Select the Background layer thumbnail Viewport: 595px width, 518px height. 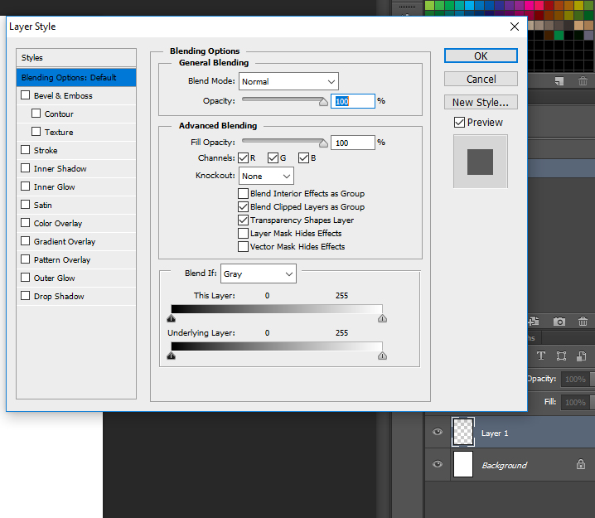463,464
